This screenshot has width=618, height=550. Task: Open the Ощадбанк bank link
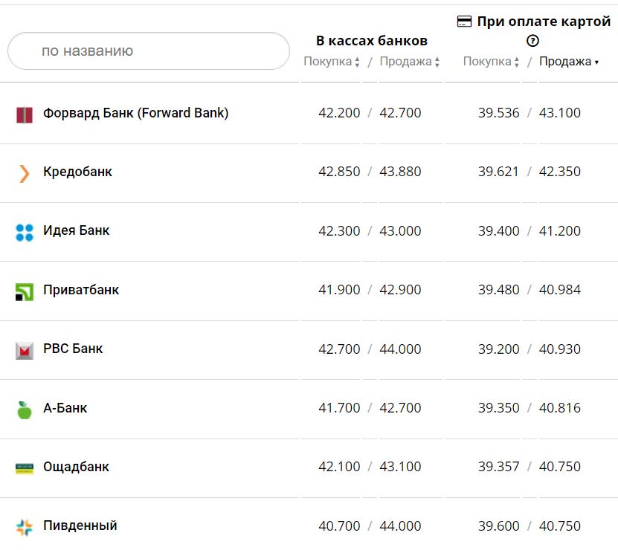(x=76, y=467)
